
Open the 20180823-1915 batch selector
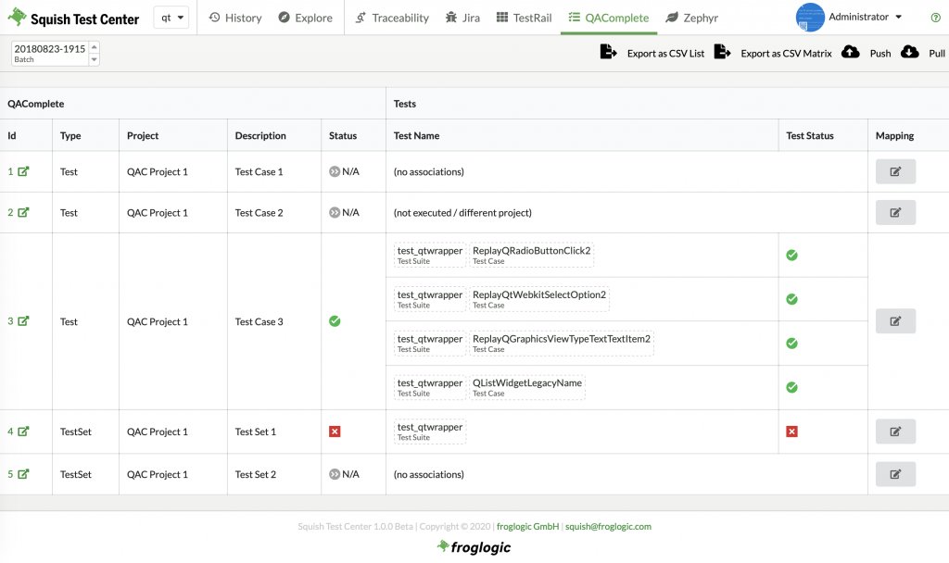click(56, 53)
